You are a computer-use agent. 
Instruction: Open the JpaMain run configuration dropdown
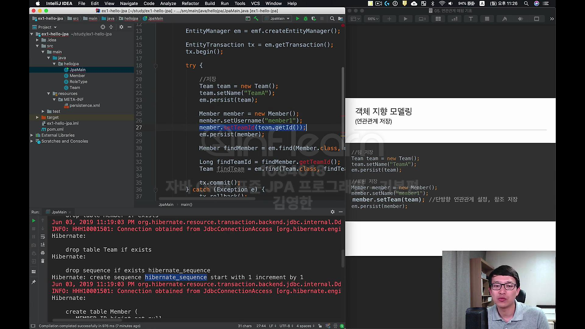[277, 19]
